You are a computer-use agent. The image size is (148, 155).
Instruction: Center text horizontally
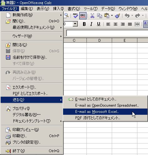(116, 24)
